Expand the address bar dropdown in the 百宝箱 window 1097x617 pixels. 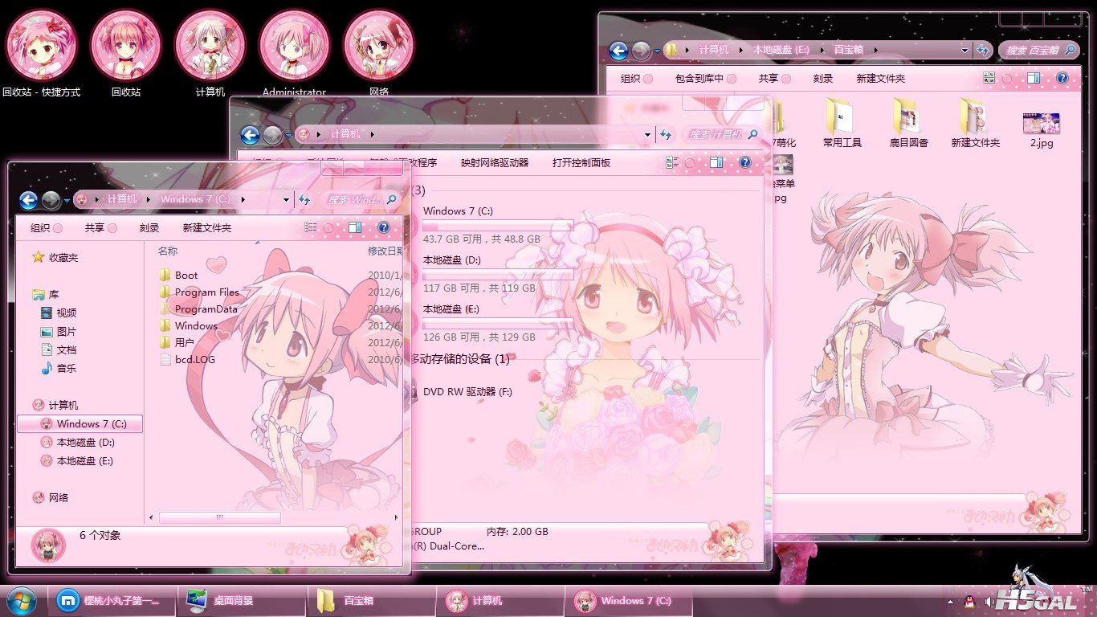pos(965,51)
